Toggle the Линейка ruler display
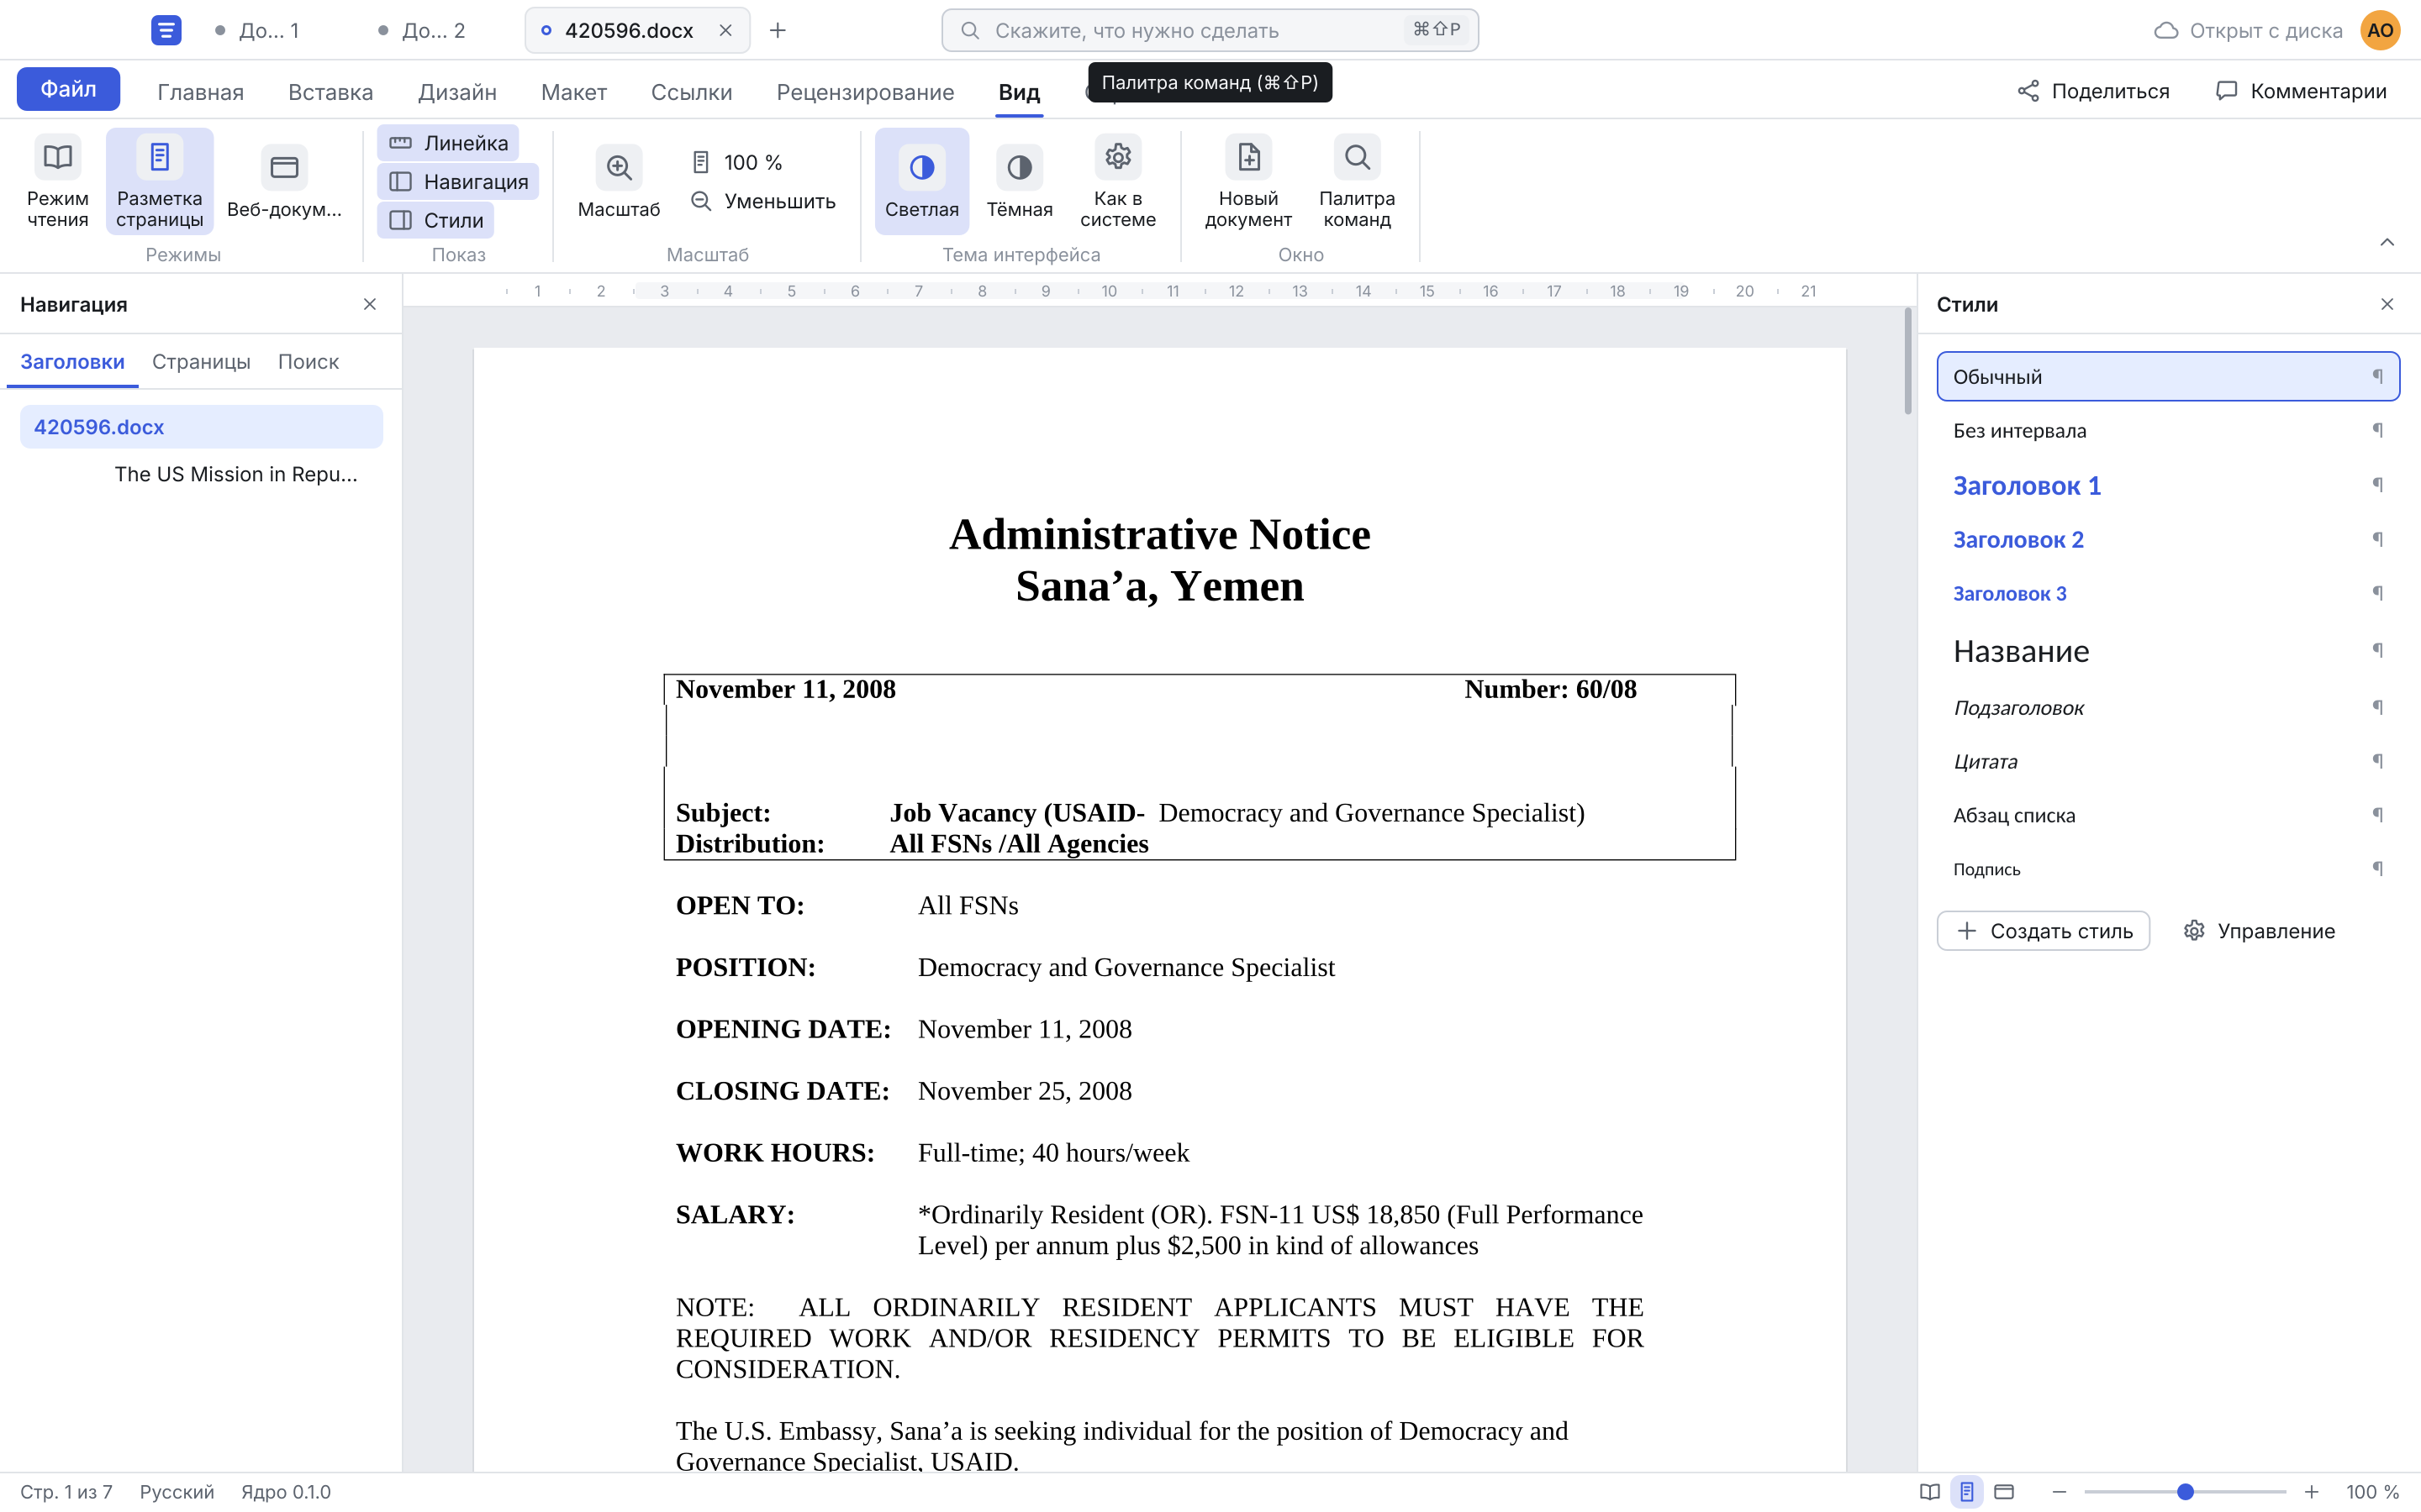Screen dimensions: 2421x1512 click(x=448, y=143)
